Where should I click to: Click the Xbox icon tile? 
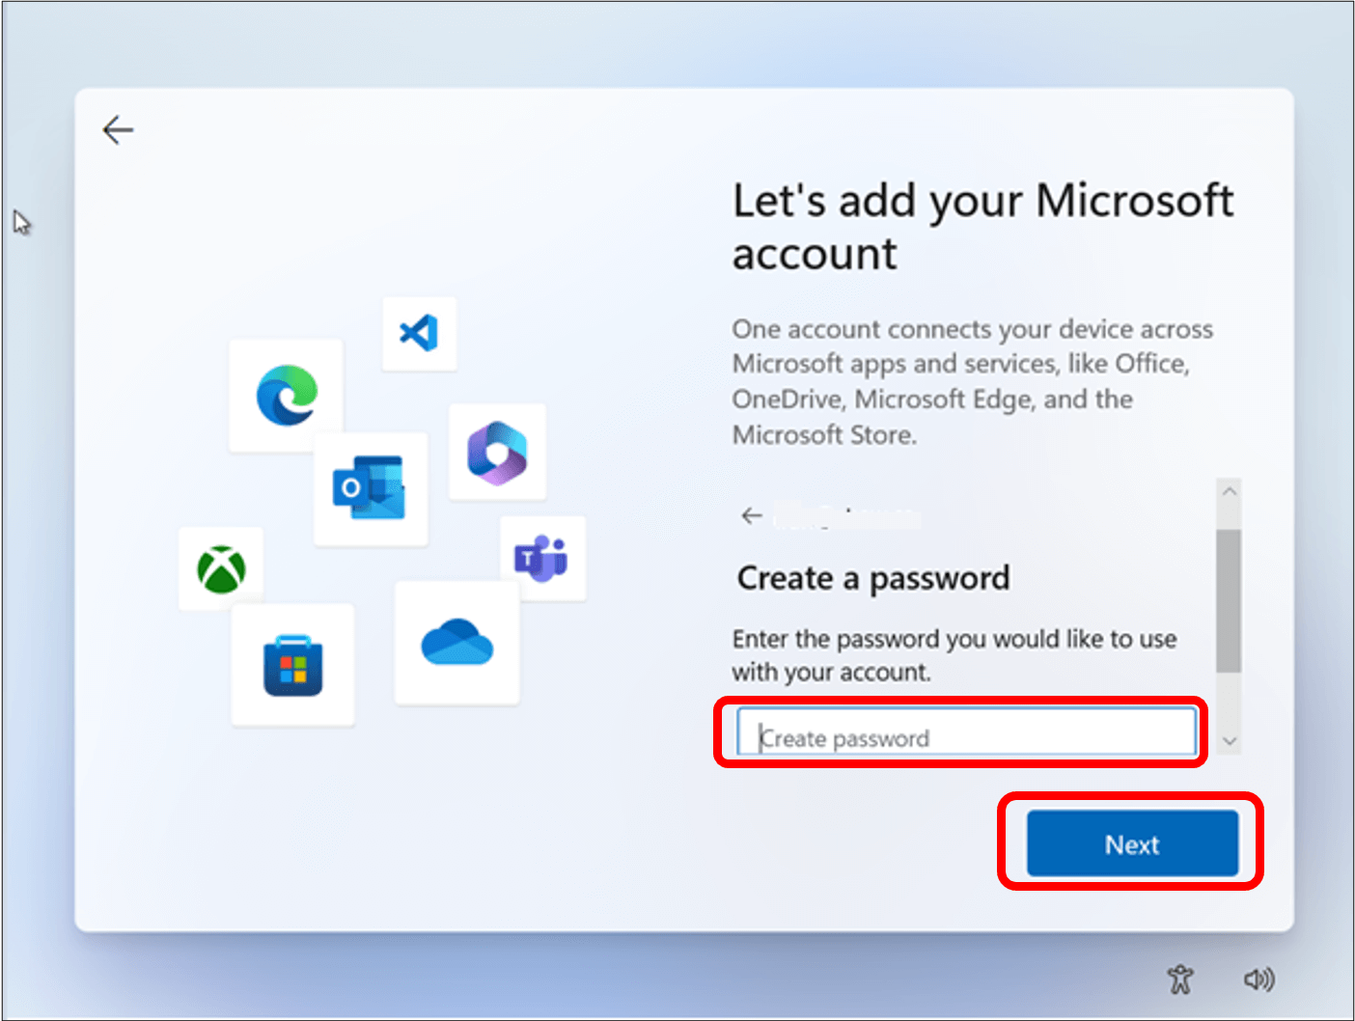coord(221,568)
